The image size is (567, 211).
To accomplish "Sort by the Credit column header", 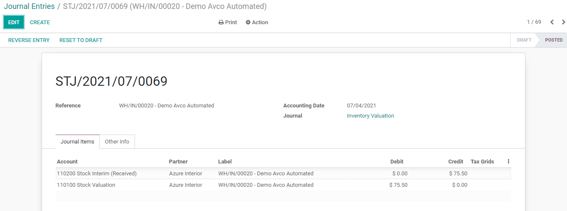I will coord(455,162).
